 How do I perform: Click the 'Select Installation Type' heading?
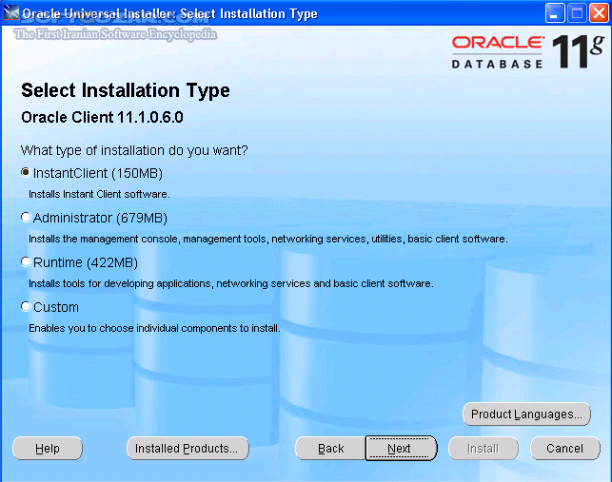point(126,91)
